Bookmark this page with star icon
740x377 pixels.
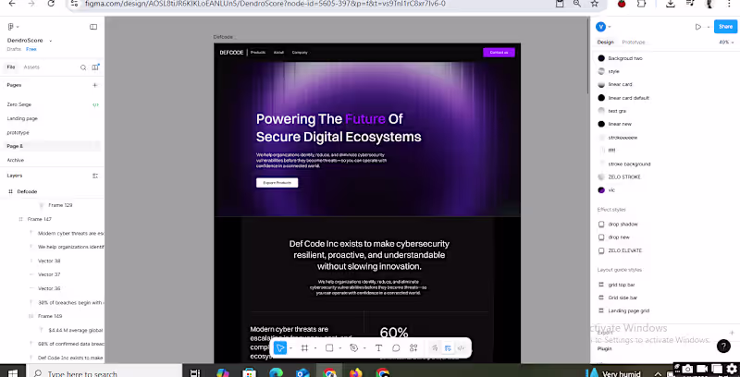click(x=595, y=4)
